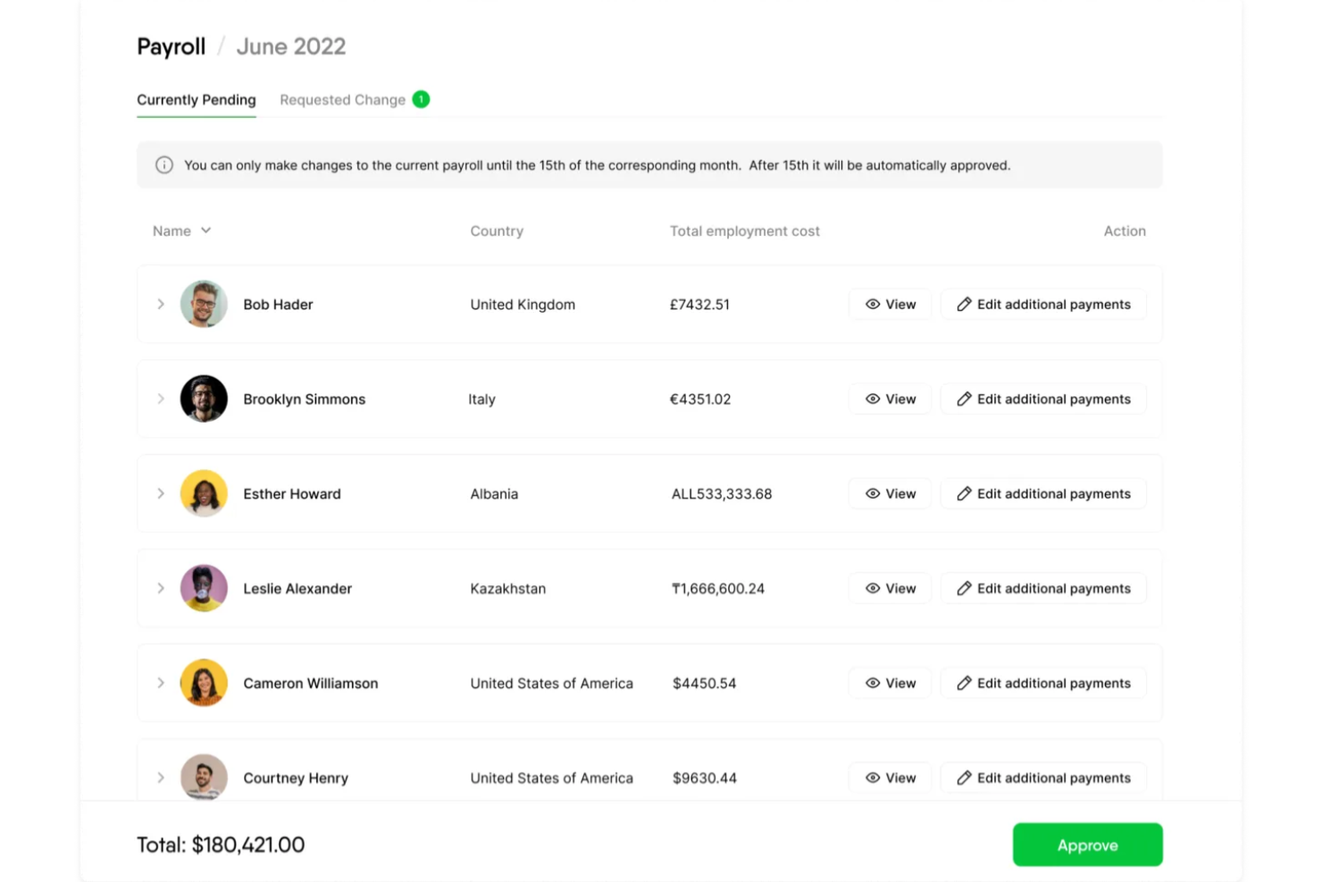This screenshot has width=1322, height=882.
Task: Select the name Leslie Alexander
Action: [x=297, y=589]
